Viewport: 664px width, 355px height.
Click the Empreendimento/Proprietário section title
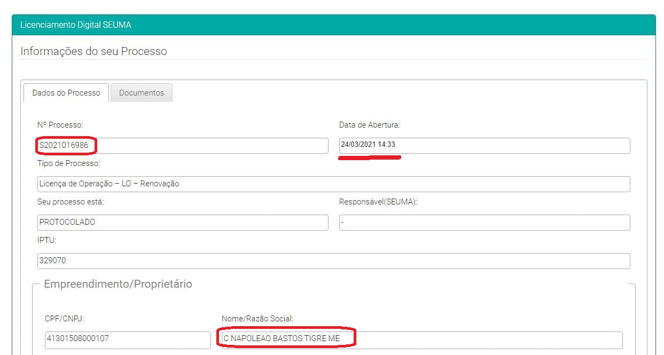(118, 284)
